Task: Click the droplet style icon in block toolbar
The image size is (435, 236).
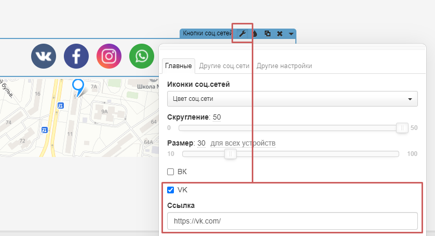Action: (x=255, y=34)
